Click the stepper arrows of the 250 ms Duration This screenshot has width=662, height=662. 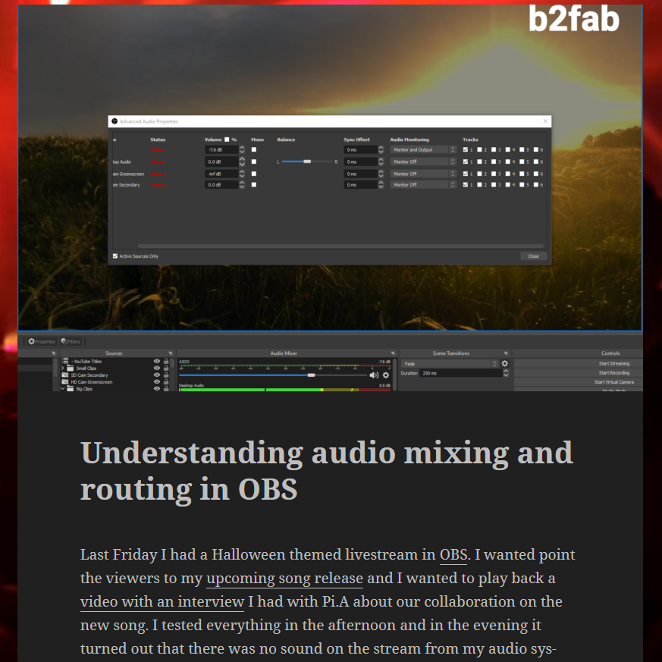506,373
